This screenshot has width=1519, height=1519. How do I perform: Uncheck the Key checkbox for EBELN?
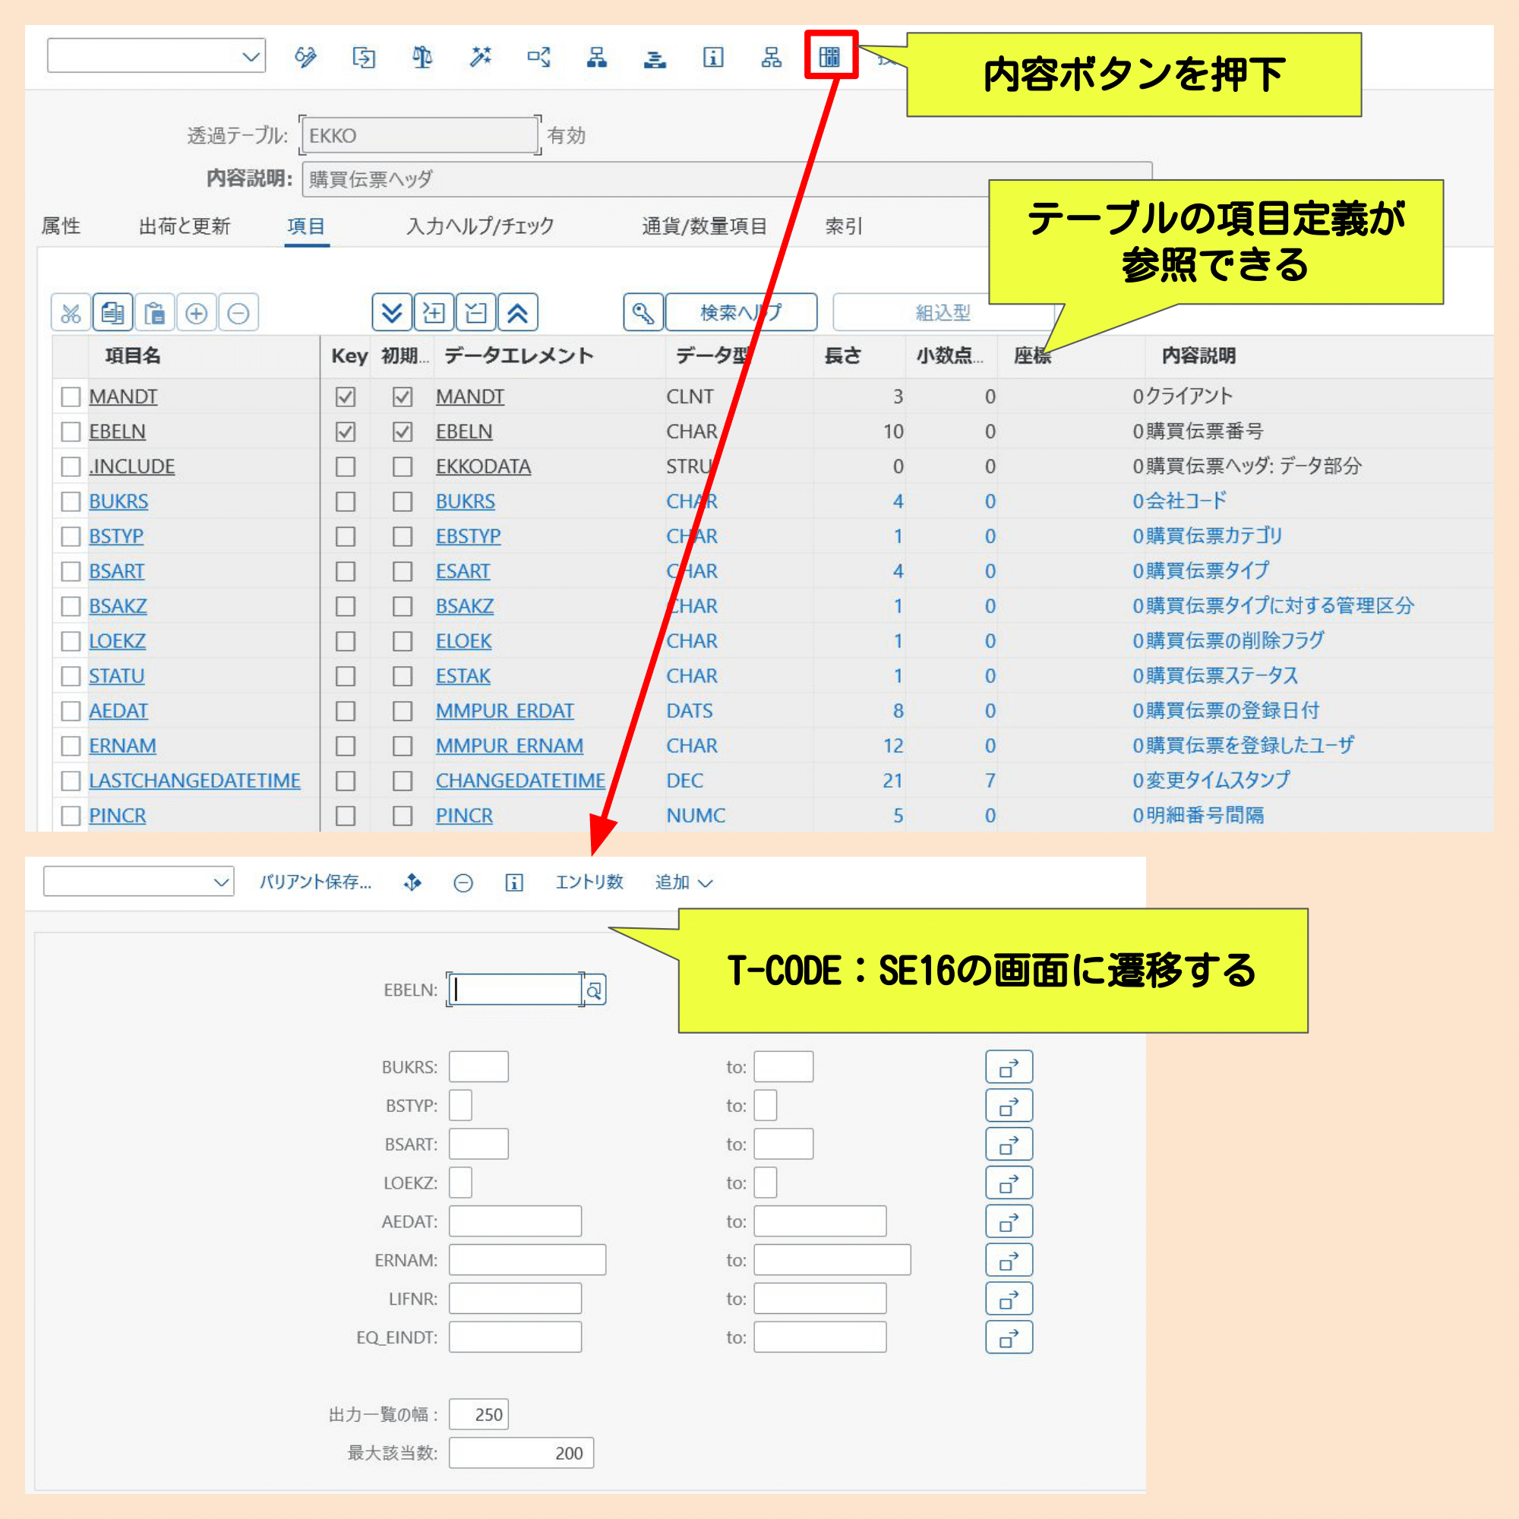[345, 431]
